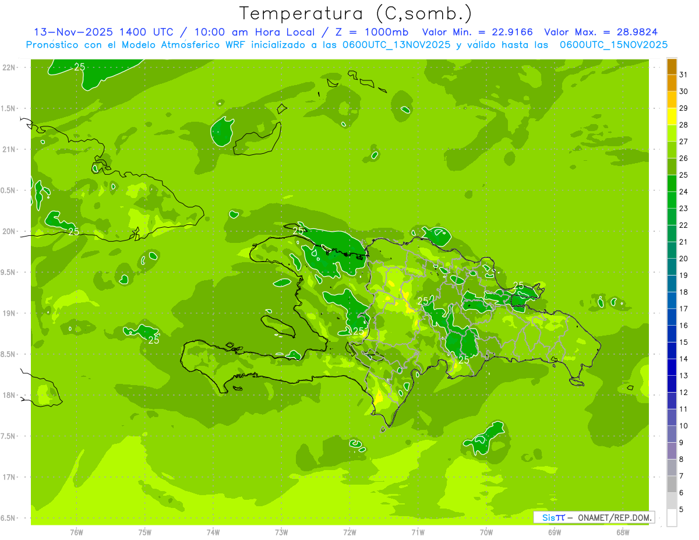Click the 0600UTC_15NOV2025 validity end time

[x=613, y=45]
